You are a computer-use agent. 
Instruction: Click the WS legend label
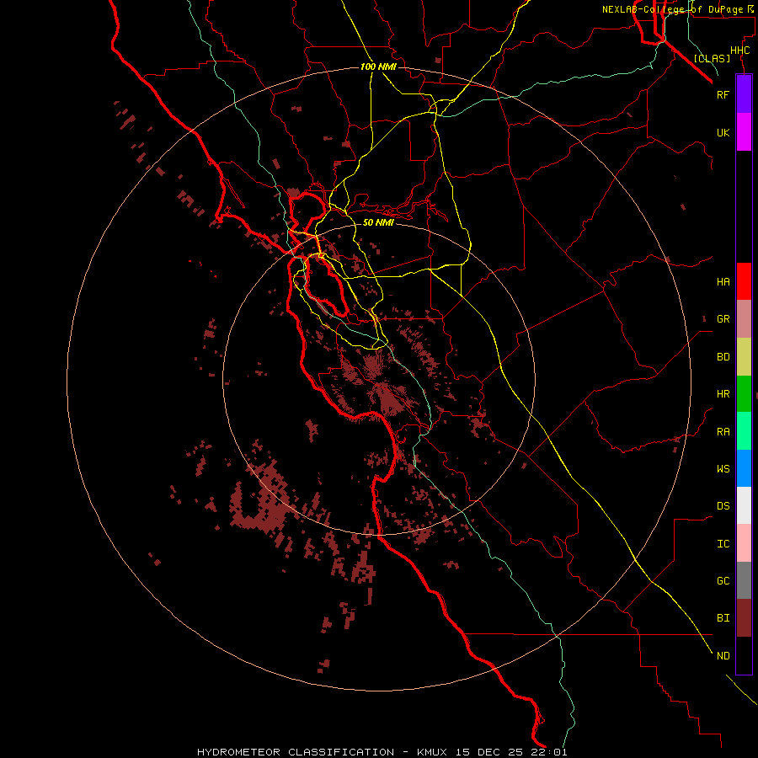[x=723, y=468]
